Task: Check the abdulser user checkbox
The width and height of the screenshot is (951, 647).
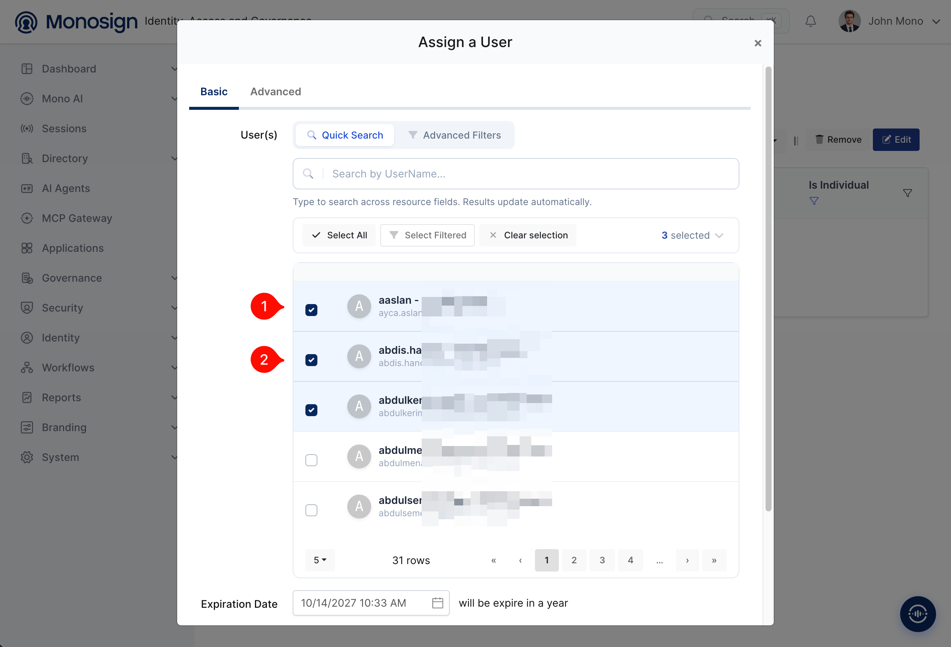Action: pos(311,510)
